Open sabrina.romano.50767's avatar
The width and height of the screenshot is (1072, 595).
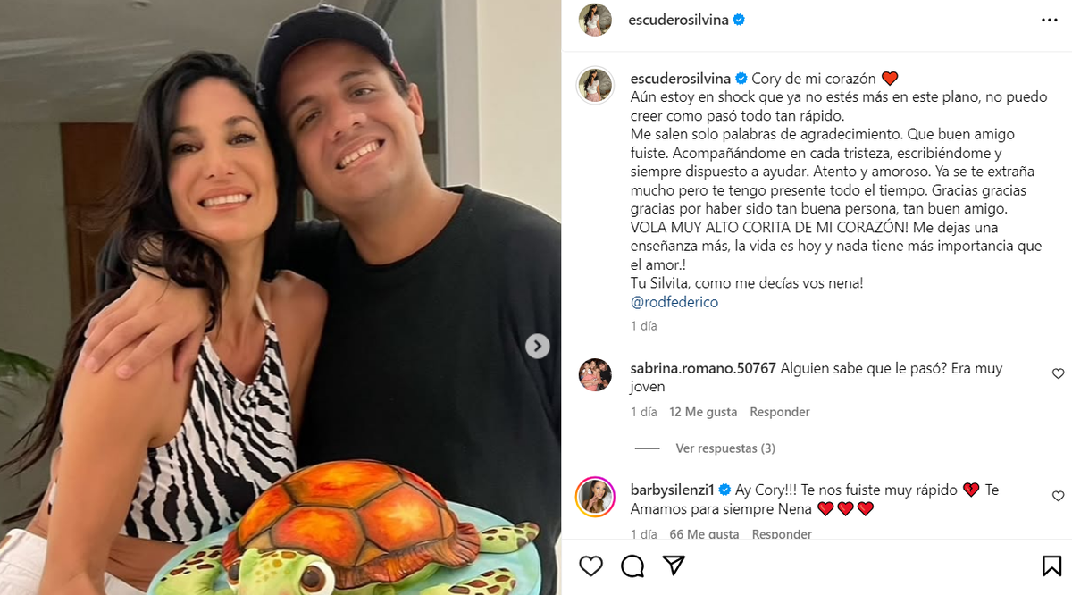[595, 374]
